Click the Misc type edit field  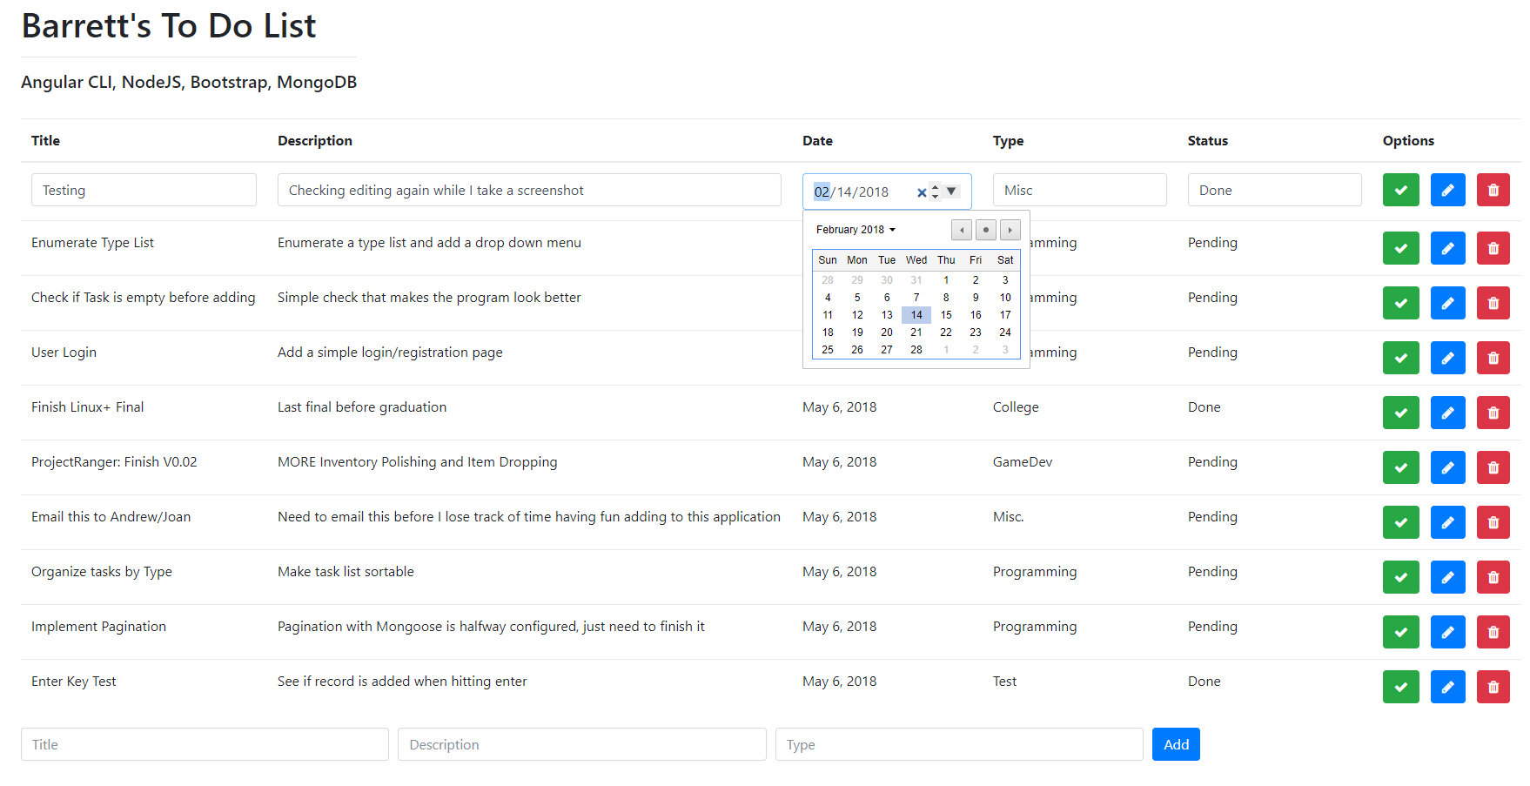tap(1079, 190)
